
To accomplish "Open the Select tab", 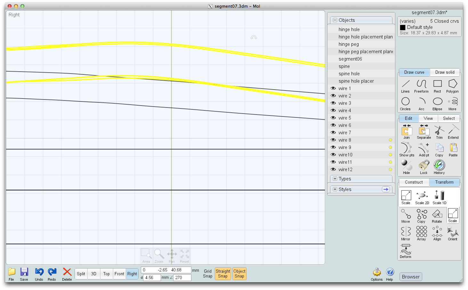I will 449,119.
